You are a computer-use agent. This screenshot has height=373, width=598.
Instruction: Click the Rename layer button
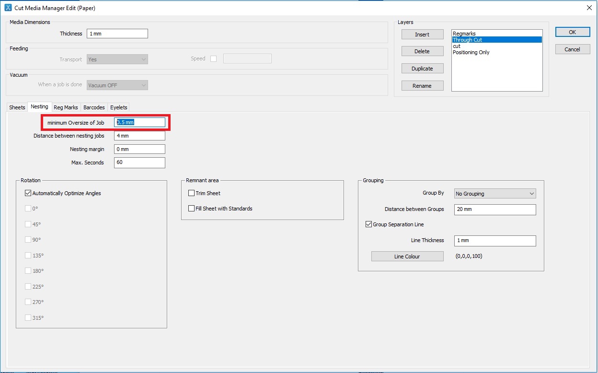(422, 86)
